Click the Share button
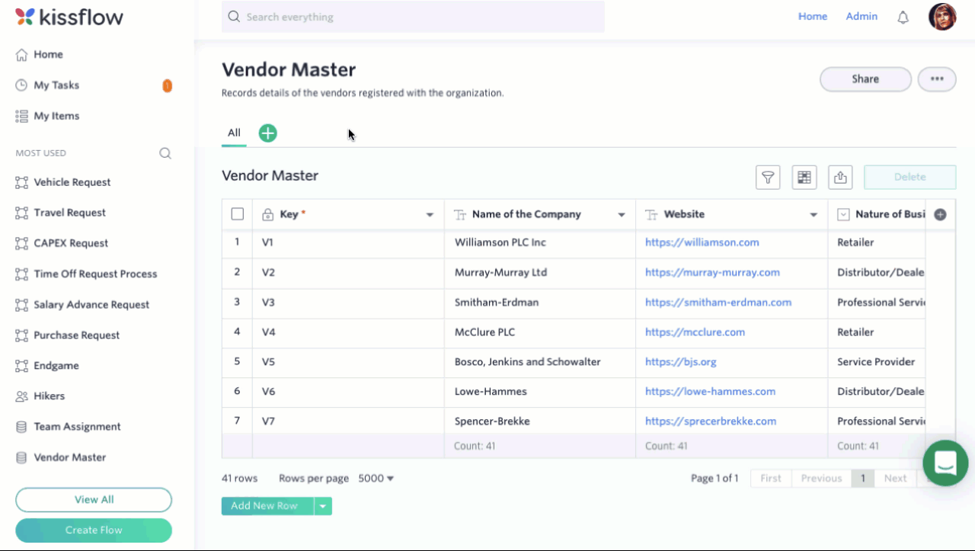Image resolution: width=975 pixels, height=551 pixels. click(x=865, y=79)
